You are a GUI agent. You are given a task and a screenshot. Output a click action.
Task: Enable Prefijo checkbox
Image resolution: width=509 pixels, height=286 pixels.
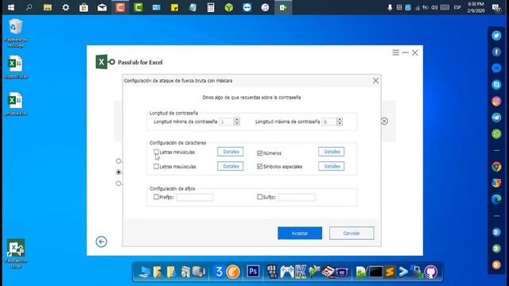[156, 197]
